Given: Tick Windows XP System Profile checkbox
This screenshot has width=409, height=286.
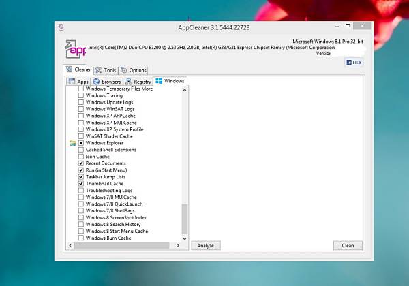Looking at the screenshot, I should (81, 129).
